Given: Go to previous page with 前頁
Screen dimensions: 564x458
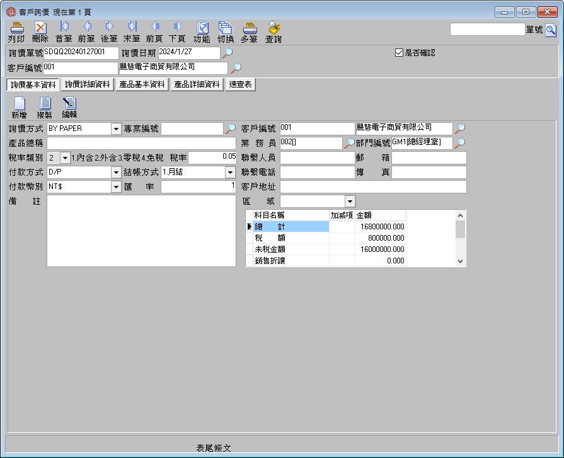Looking at the screenshot, I should [154, 32].
